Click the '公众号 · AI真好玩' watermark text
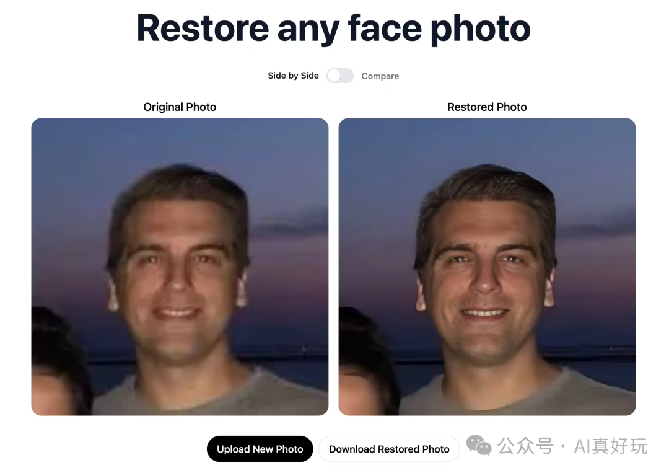 (572, 446)
